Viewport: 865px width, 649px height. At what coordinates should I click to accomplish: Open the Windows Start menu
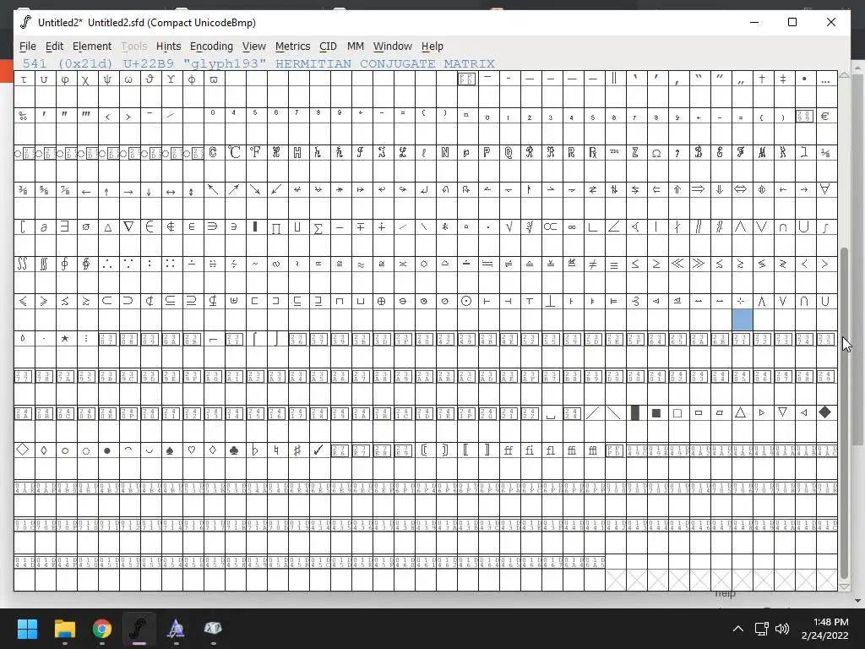pyautogui.click(x=27, y=629)
